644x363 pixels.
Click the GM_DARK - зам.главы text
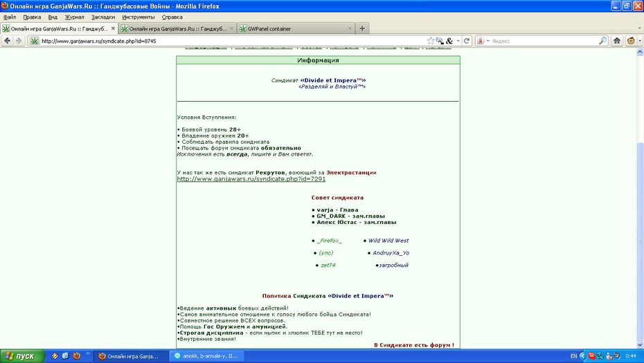coord(351,216)
